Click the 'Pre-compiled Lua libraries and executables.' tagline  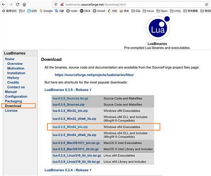click(x=157, y=48)
